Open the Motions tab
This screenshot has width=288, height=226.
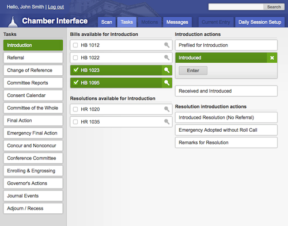tap(150, 22)
